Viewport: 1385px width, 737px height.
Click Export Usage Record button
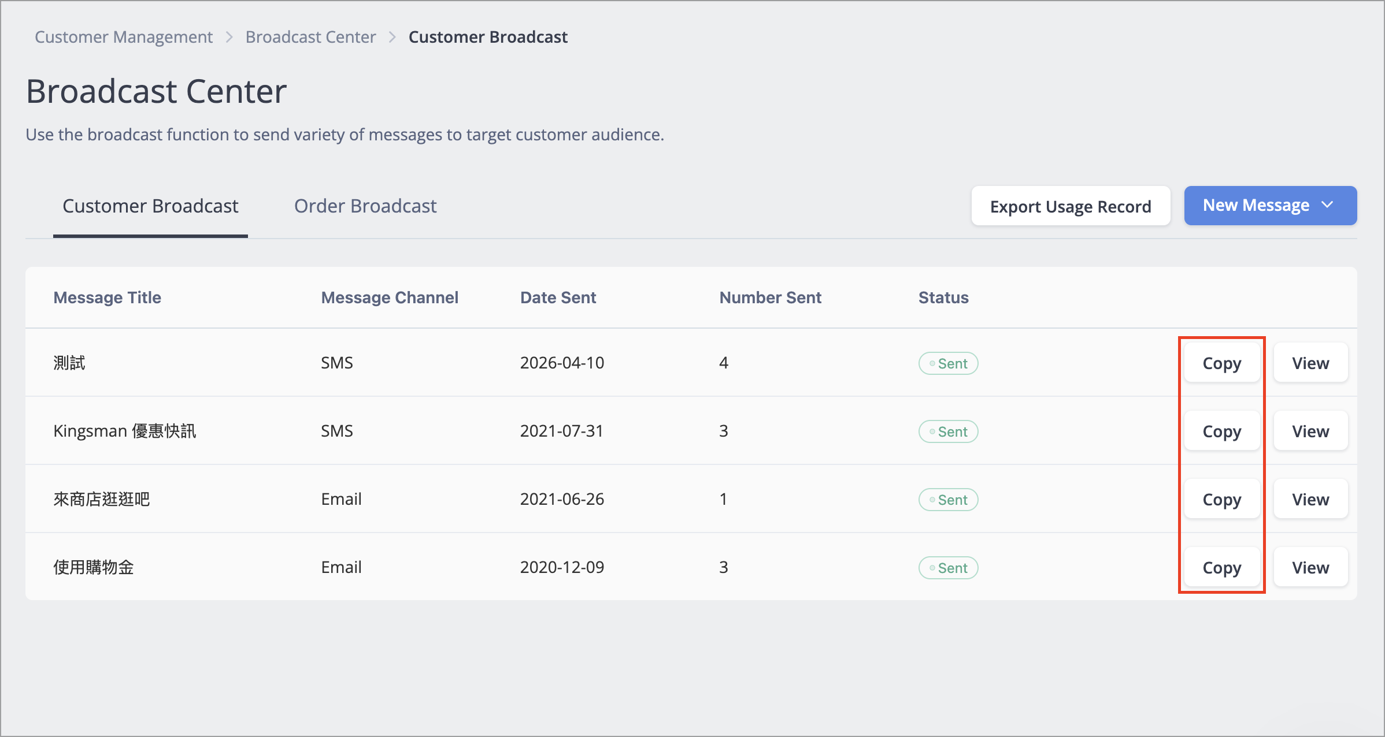click(1071, 206)
